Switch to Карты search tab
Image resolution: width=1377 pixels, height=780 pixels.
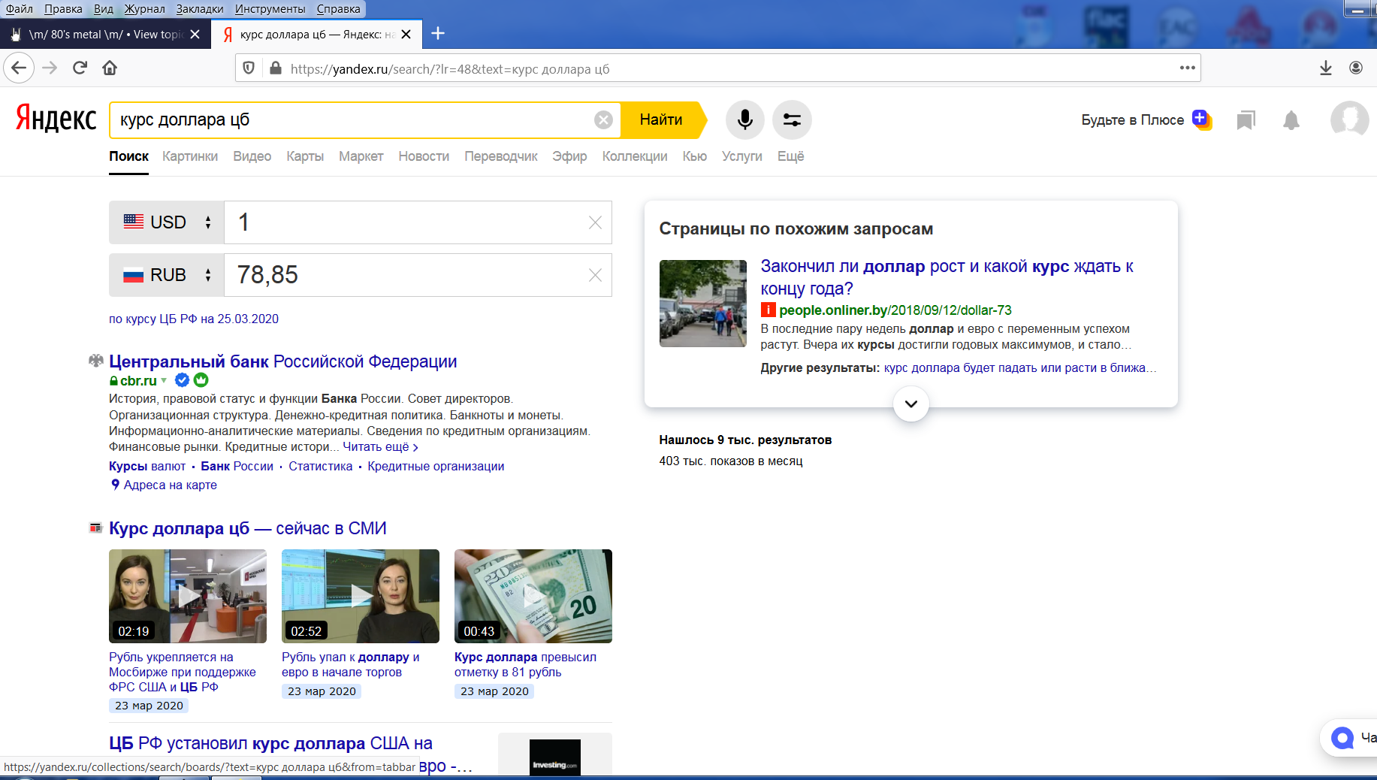(305, 156)
